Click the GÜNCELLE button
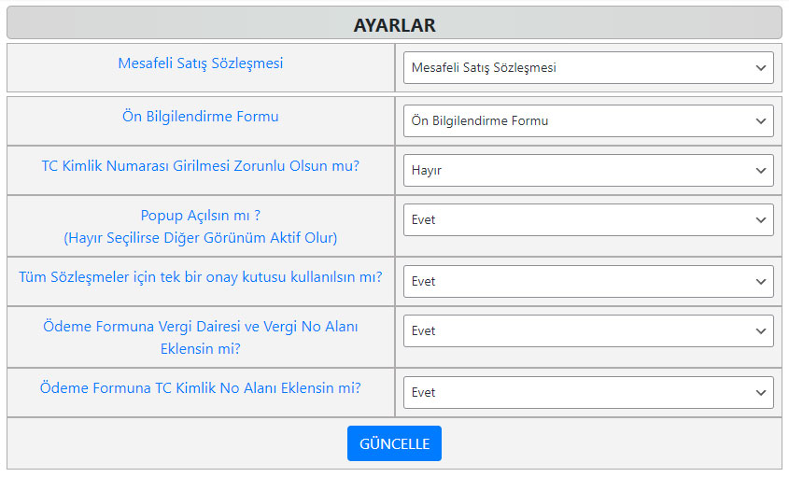The height and width of the screenshot is (477, 789). tap(394, 443)
